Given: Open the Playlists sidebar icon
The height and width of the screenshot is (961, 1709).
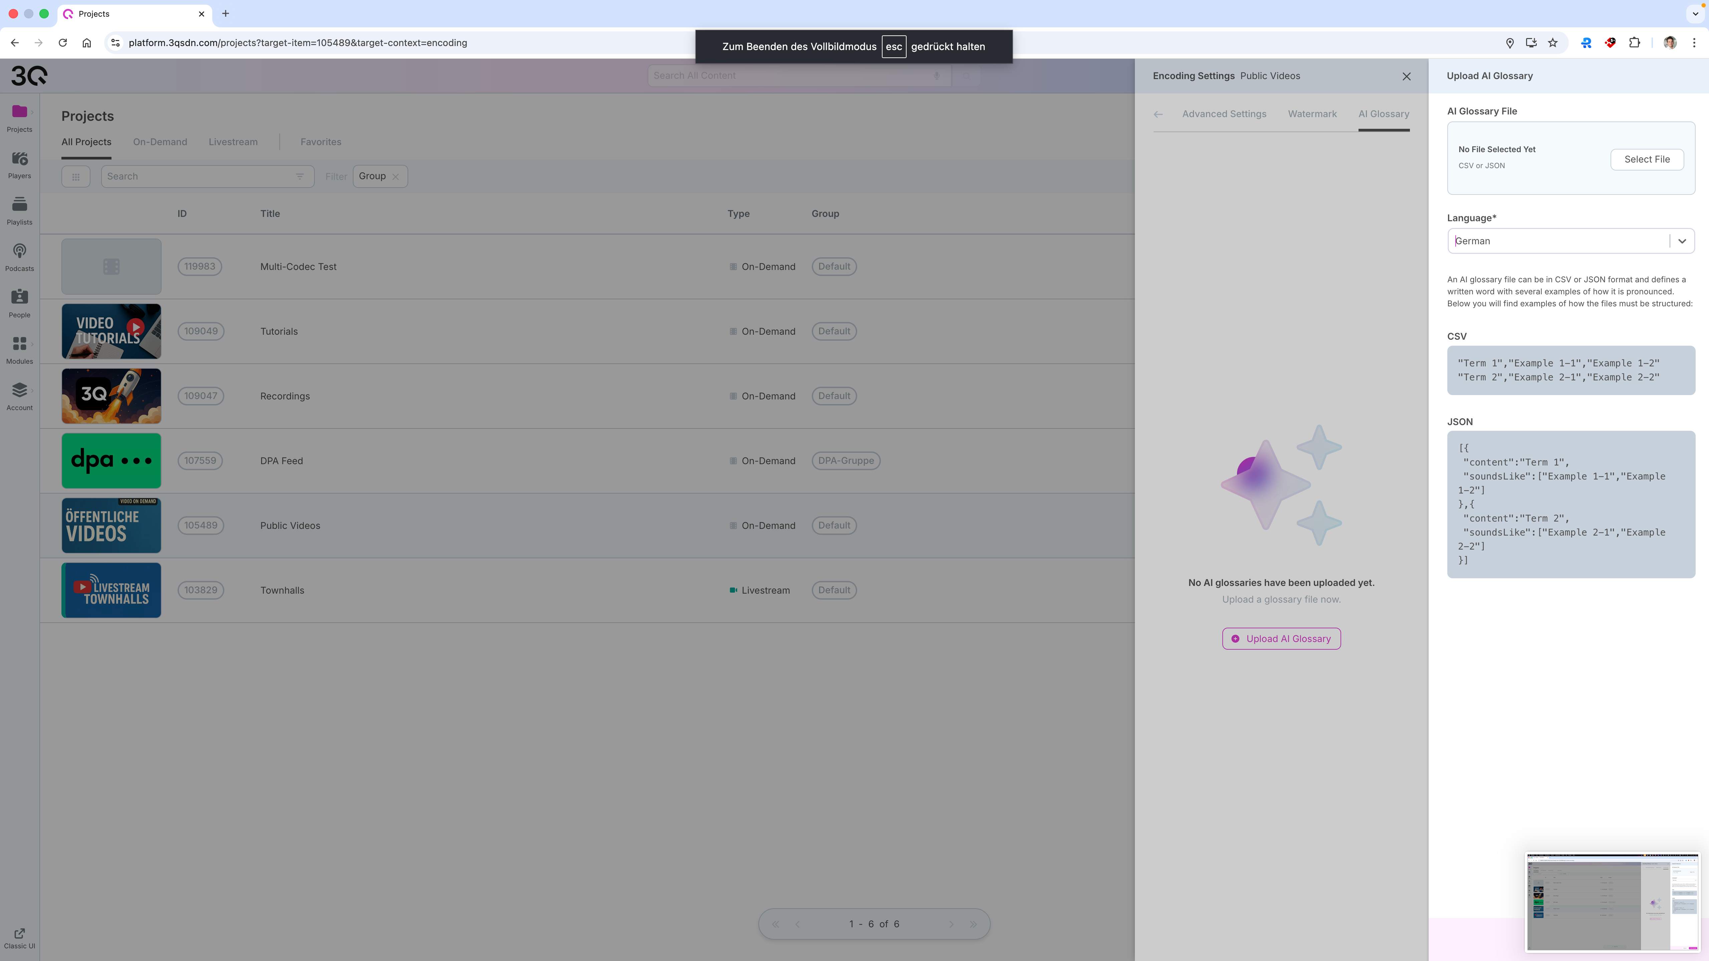Looking at the screenshot, I should tap(19, 211).
